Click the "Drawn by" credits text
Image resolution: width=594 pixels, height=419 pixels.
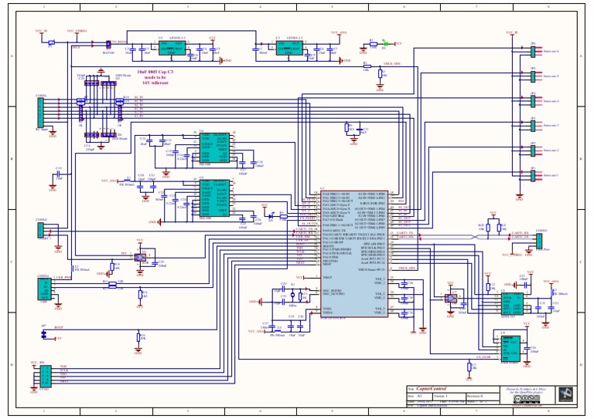point(526,389)
